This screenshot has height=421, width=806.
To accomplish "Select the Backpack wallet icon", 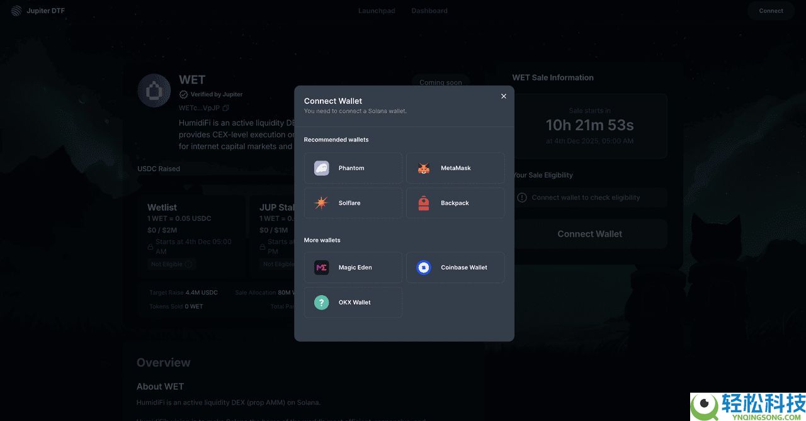I will [424, 203].
